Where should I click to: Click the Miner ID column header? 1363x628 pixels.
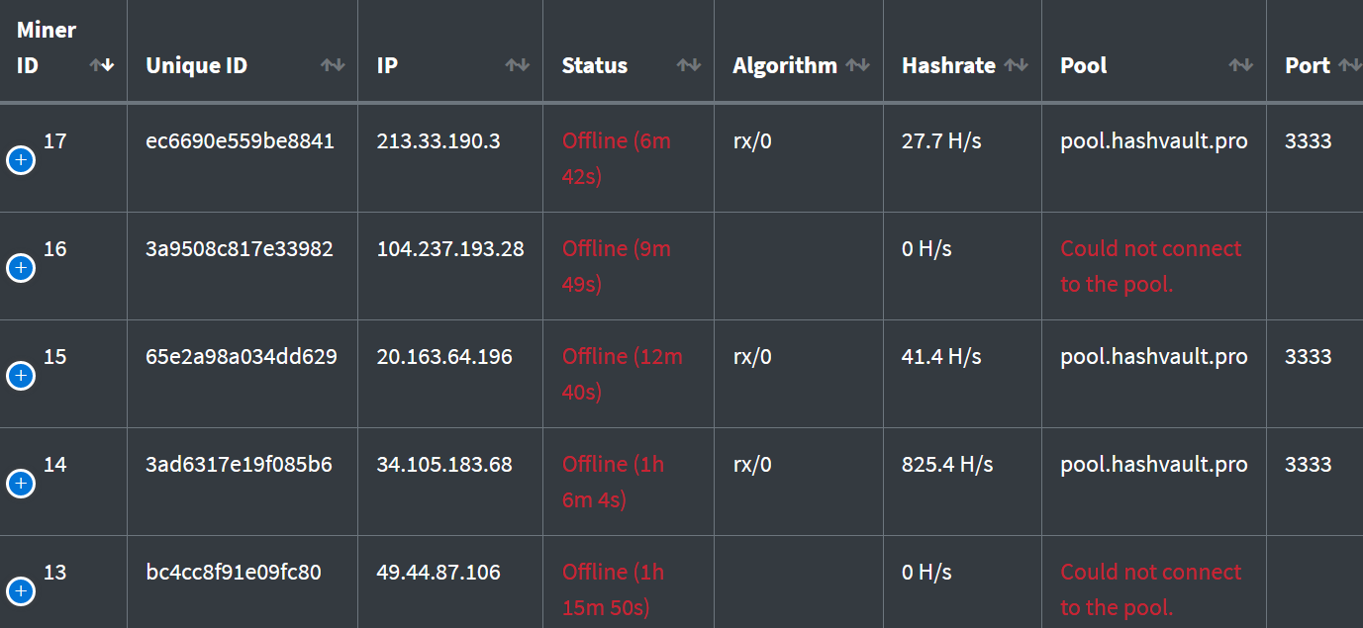coord(48,47)
